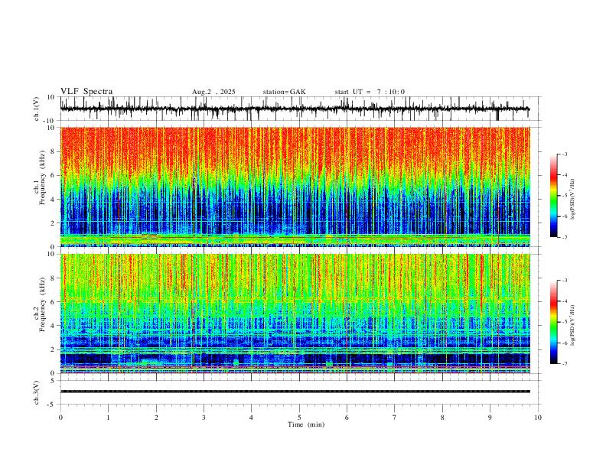Click the "8" kHz tick on ch.1 frequency axis

pyautogui.click(x=54, y=151)
